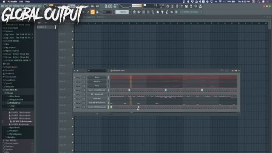Open the Piano roll view icon
Screen dimensions: 272x153
139,12
